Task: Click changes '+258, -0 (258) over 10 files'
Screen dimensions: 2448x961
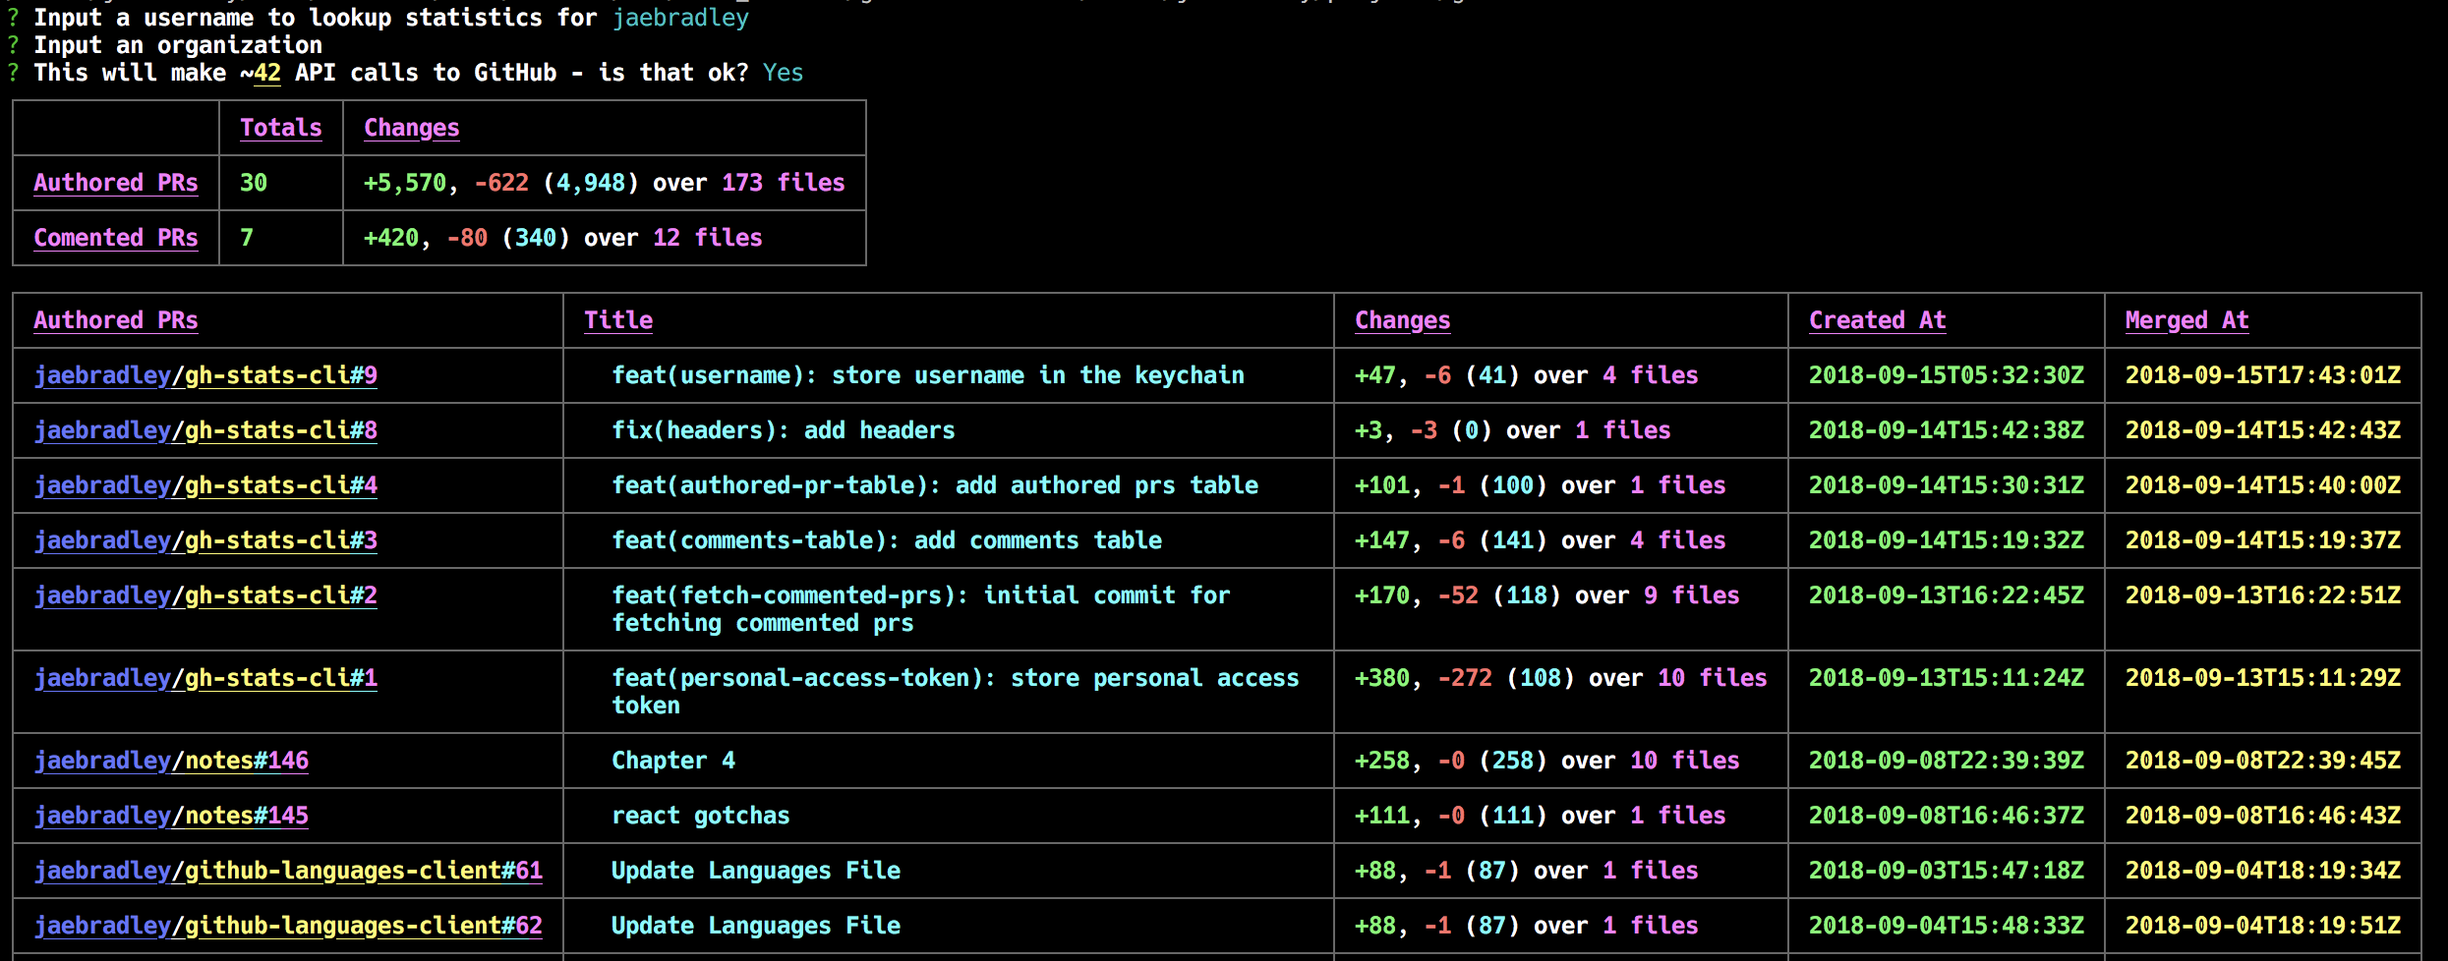Action: [1547, 761]
